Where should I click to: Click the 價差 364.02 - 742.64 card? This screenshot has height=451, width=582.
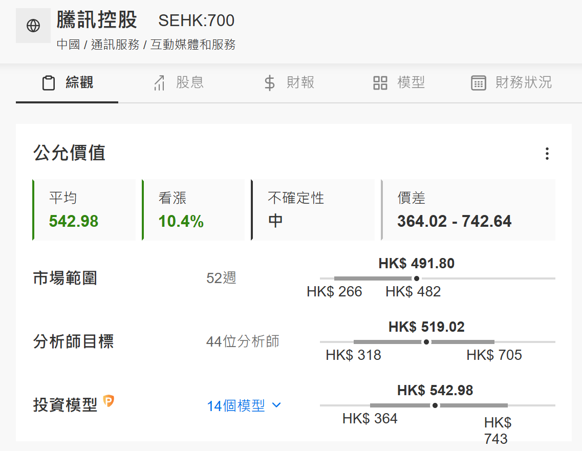pos(468,210)
